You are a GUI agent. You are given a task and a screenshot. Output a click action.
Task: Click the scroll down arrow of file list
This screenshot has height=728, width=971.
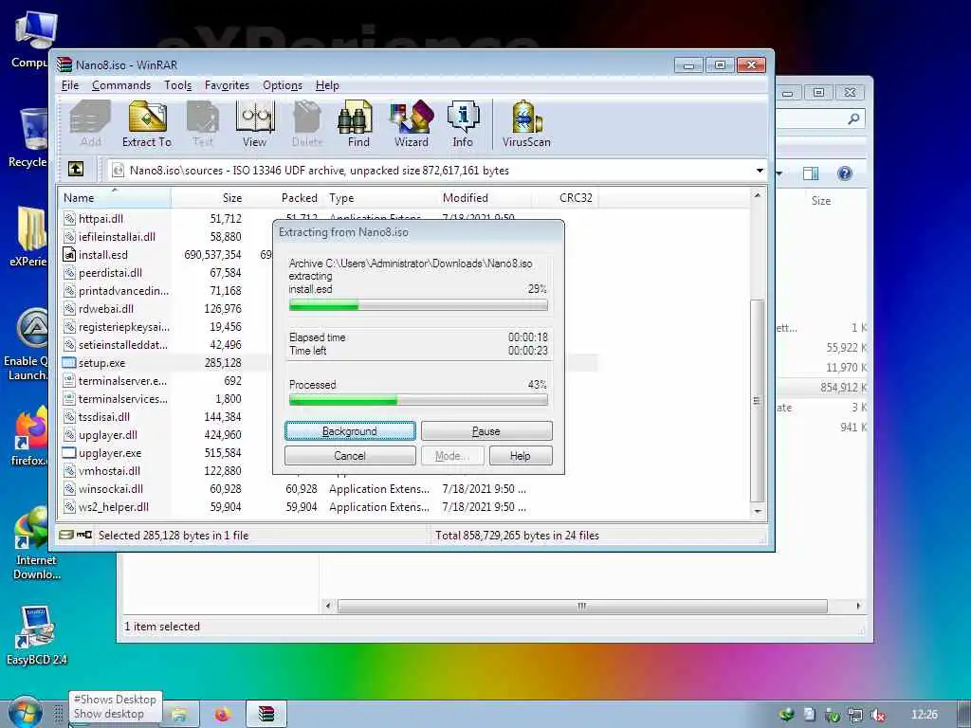(758, 511)
